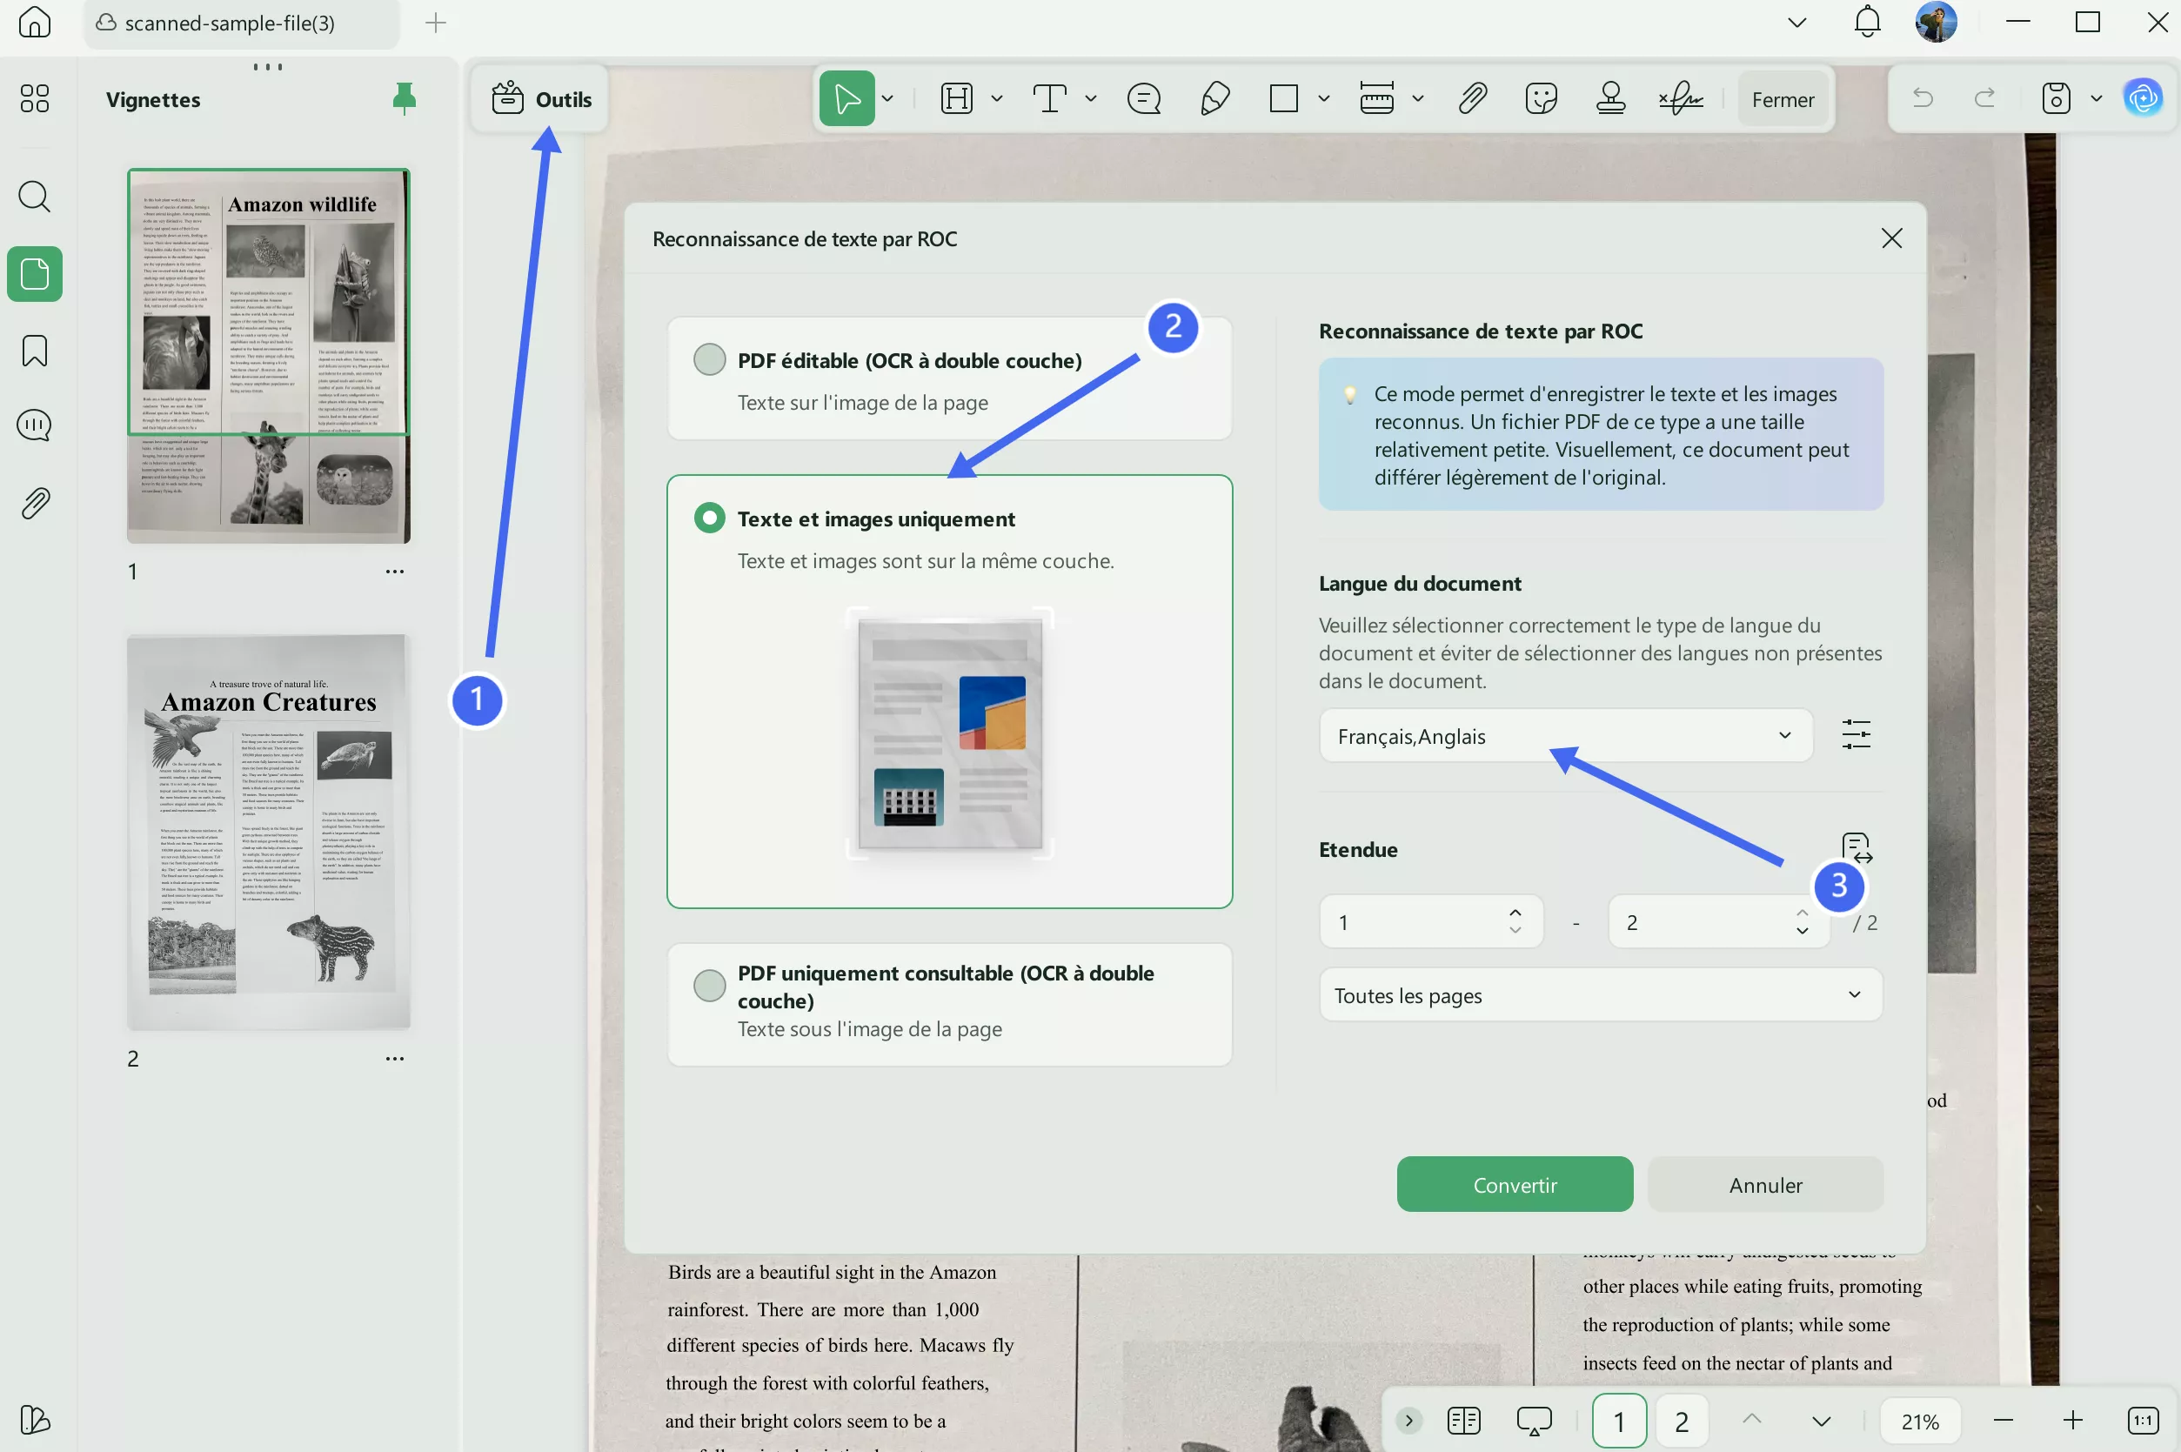This screenshot has width=2181, height=1452.
Task: Select the pencil drawing tool
Action: click(1214, 98)
